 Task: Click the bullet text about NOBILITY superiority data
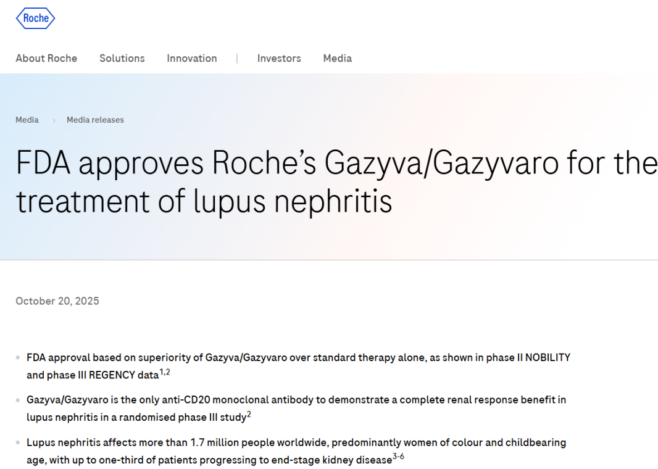(298, 358)
